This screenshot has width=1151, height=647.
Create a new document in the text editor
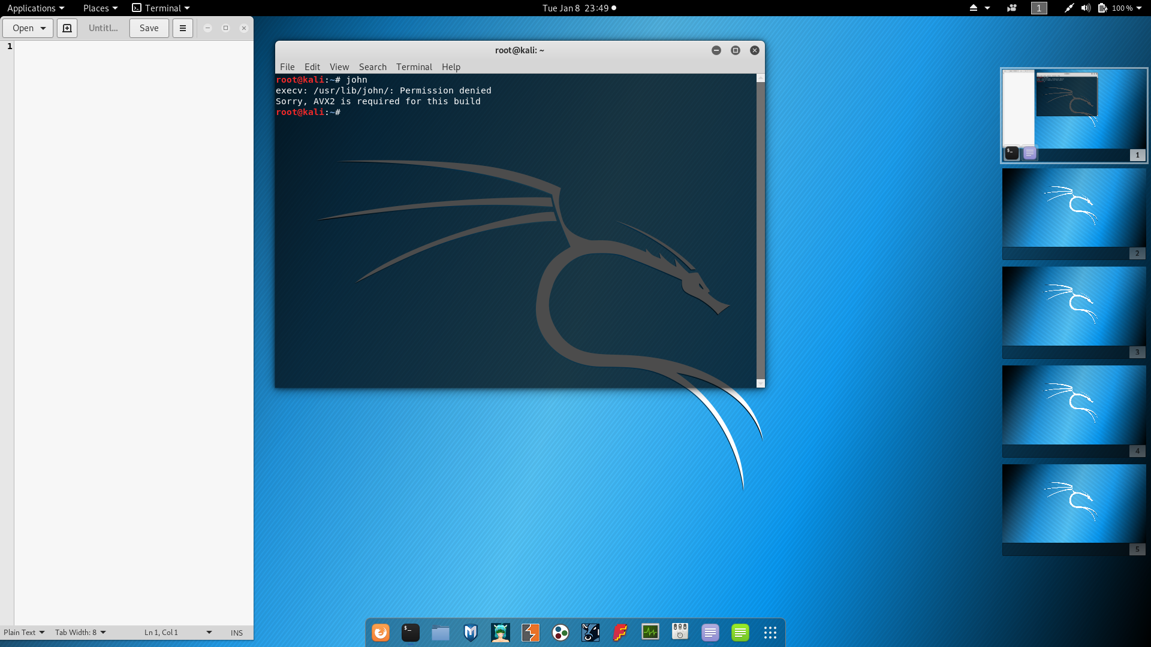(67, 28)
